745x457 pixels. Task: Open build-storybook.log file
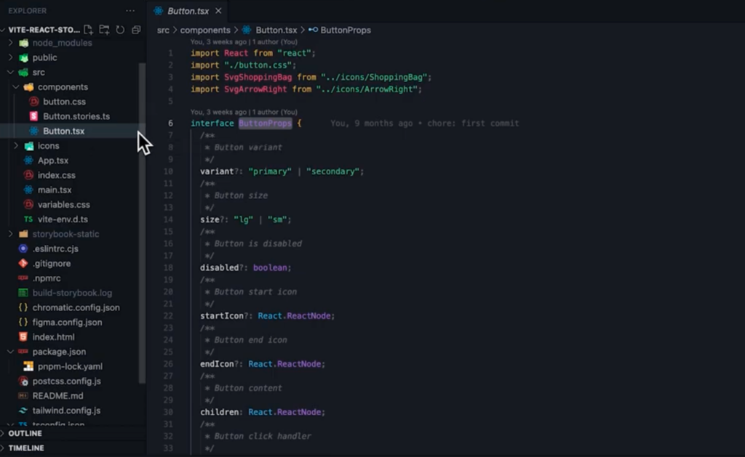[72, 293]
